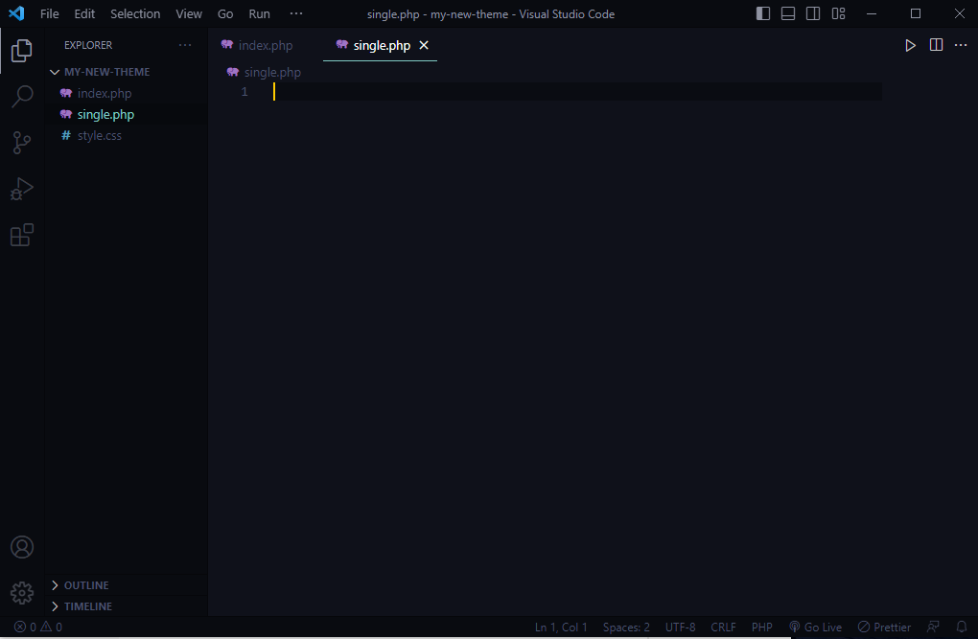Open the notifications bell in status bar
Image resolution: width=978 pixels, height=639 pixels.
tap(962, 627)
